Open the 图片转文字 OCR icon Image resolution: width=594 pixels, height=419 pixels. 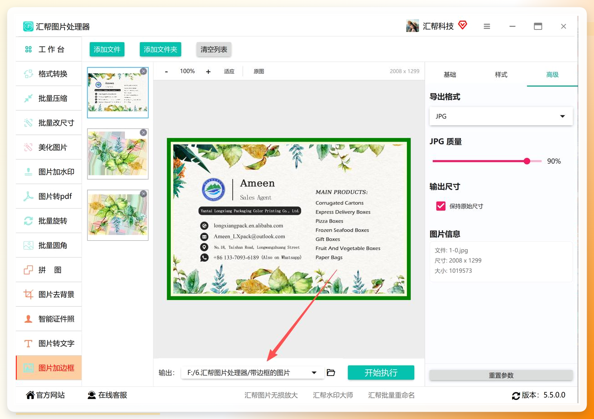(x=29, y=343)
